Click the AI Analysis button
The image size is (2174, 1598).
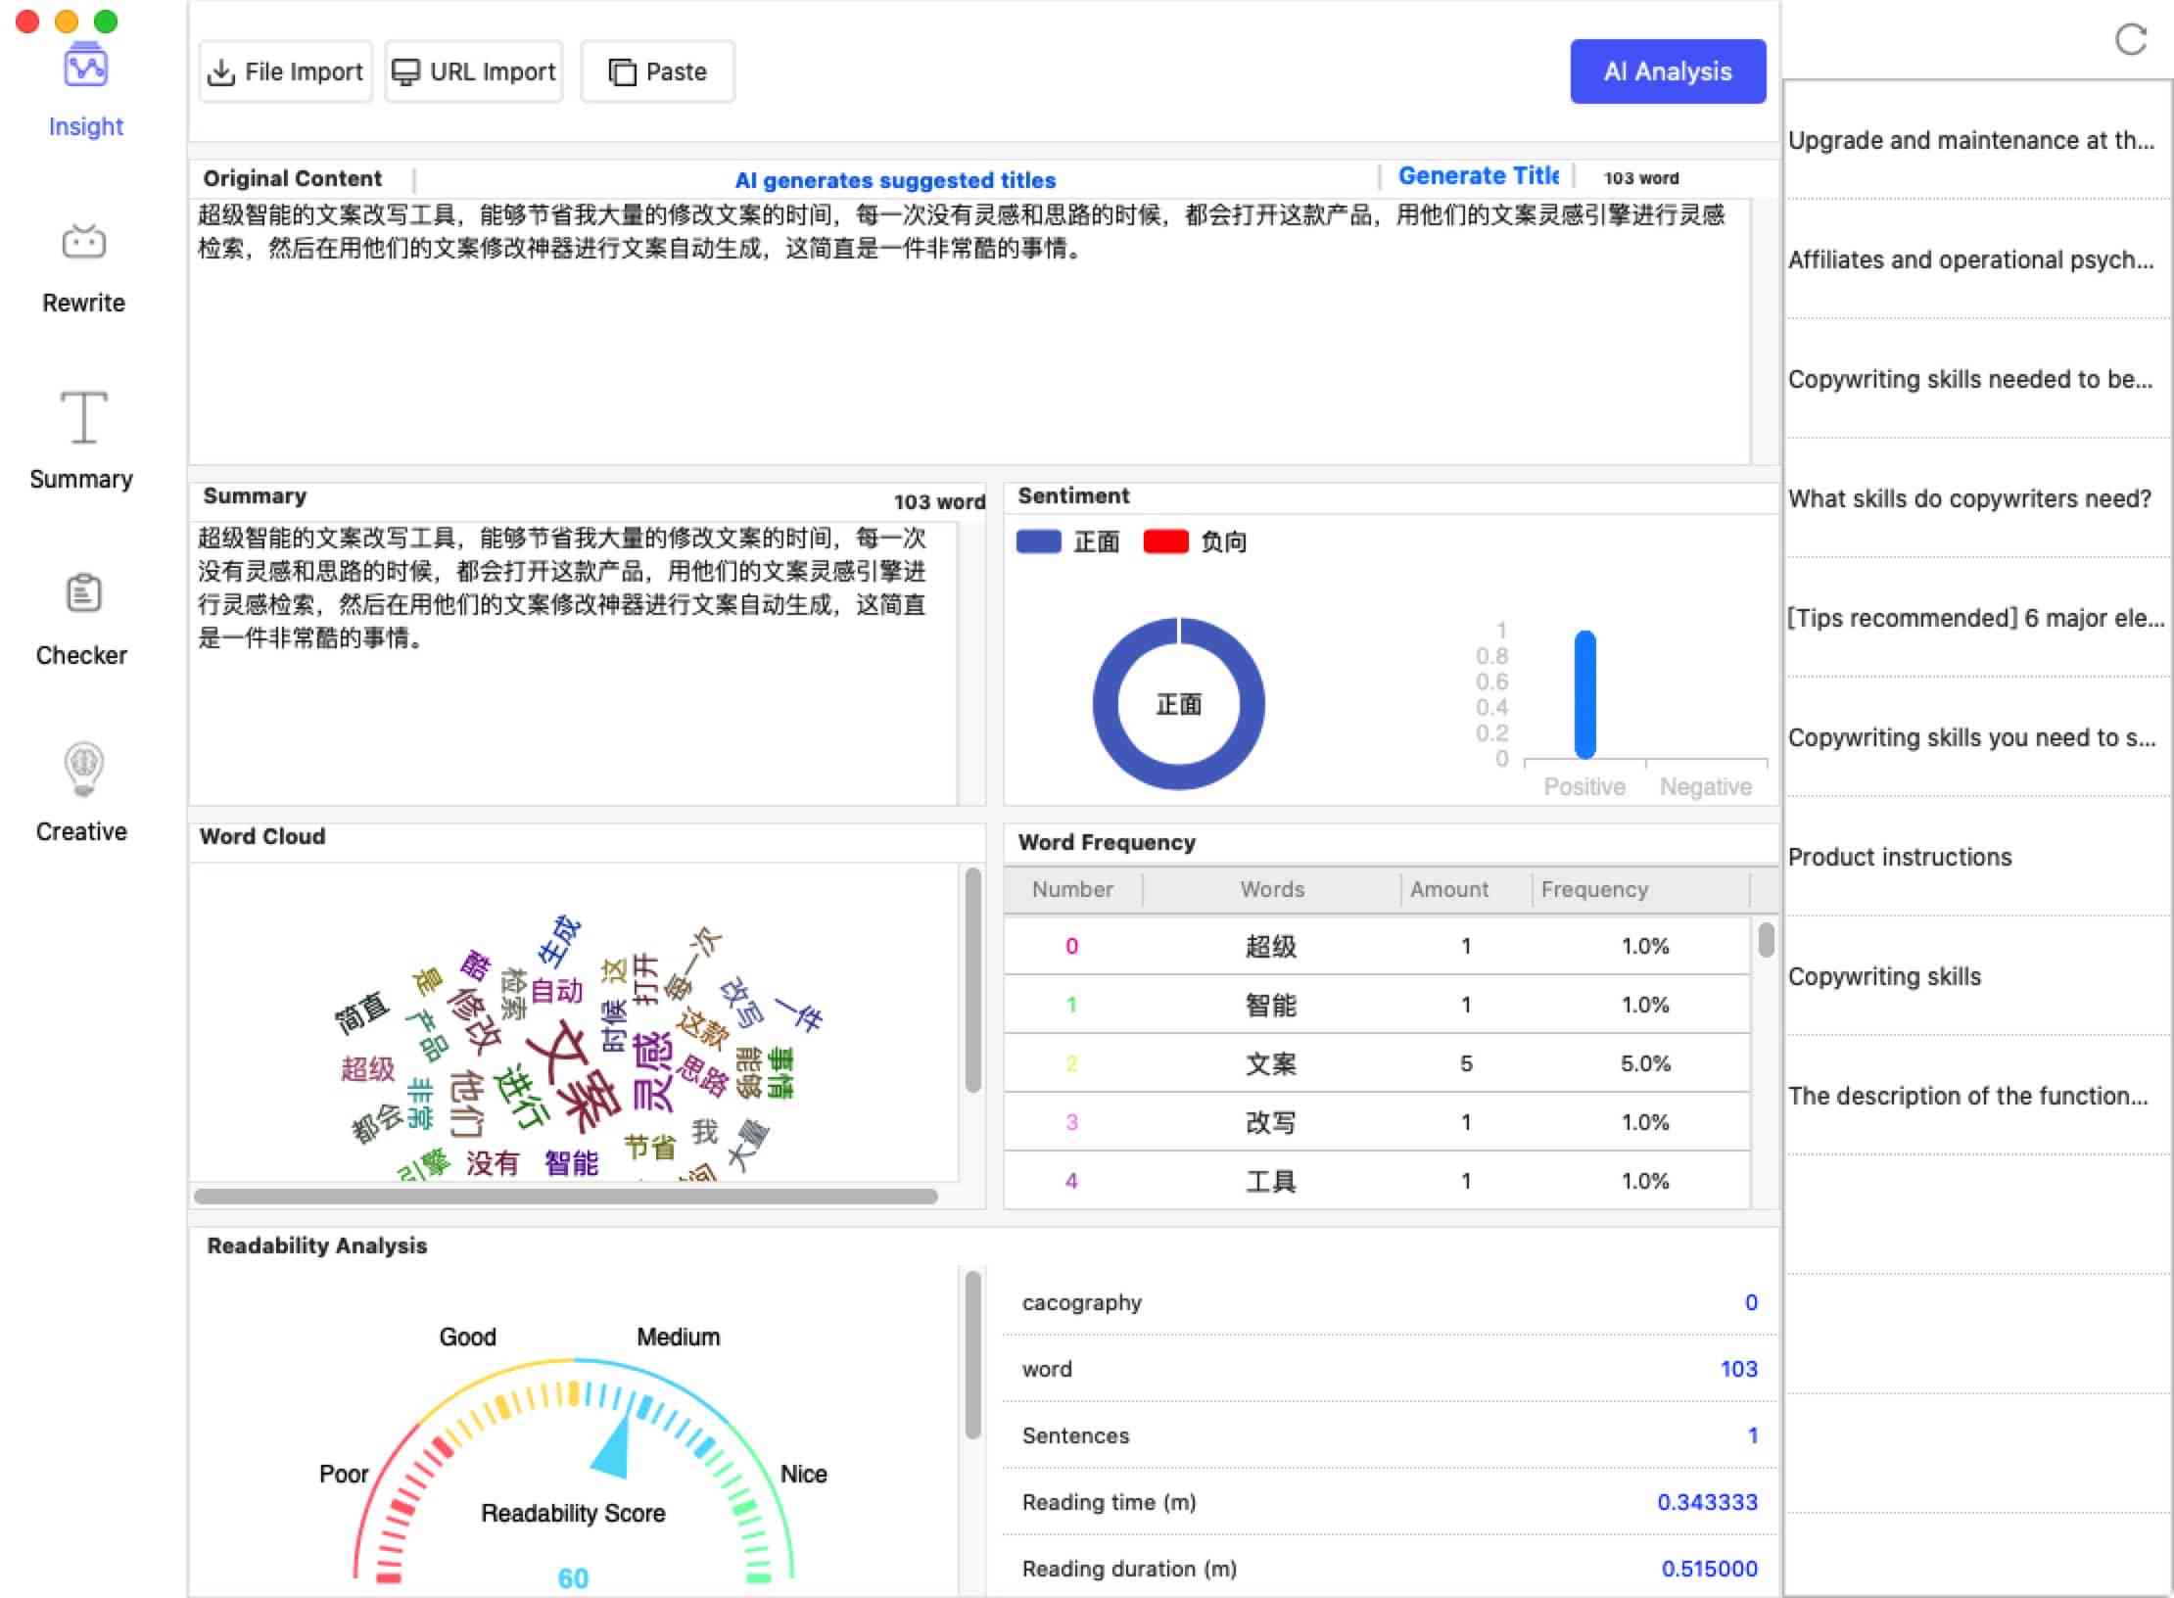[1664, 70]
